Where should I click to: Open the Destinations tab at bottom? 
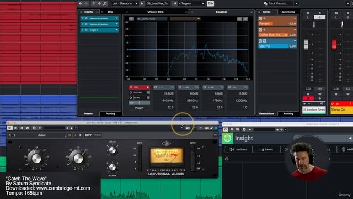[266, 114]
